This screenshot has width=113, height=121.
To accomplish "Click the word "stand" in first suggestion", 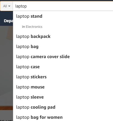I will [x=37, y=16].
